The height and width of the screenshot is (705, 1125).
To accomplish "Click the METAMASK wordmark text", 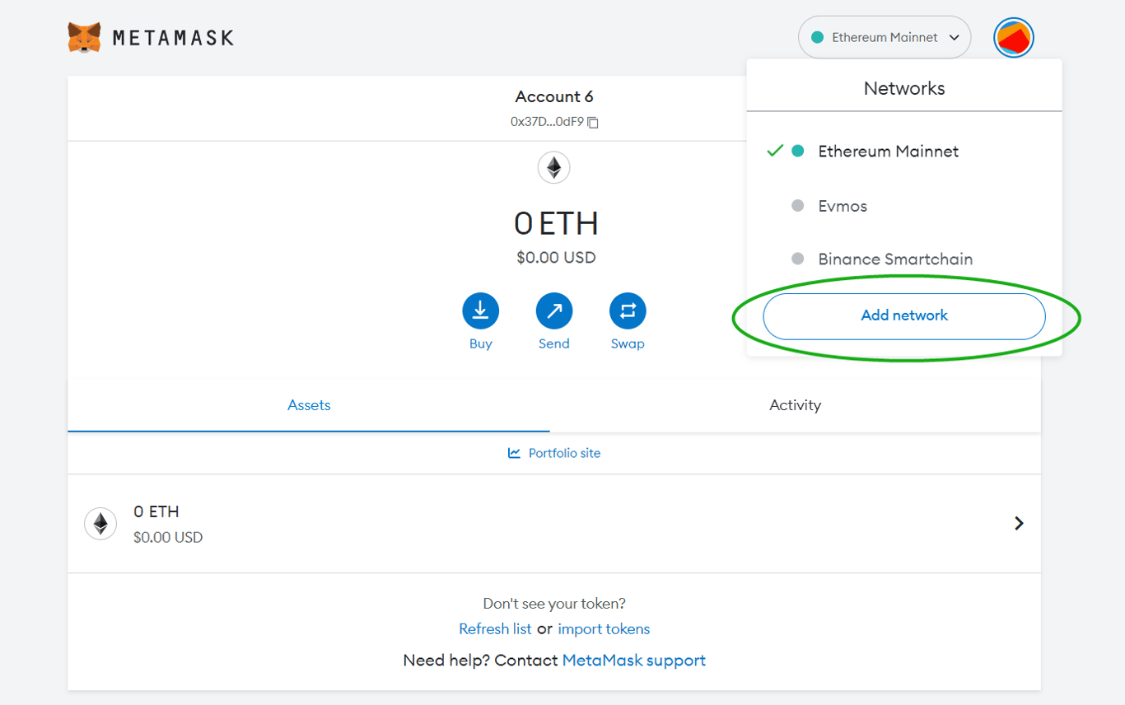I will 172,38.
